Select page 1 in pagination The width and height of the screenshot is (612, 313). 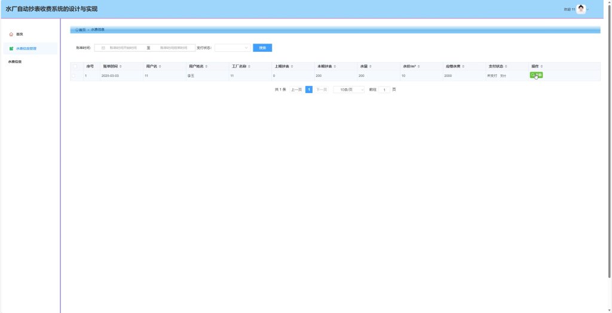click(x=309, y=89)
